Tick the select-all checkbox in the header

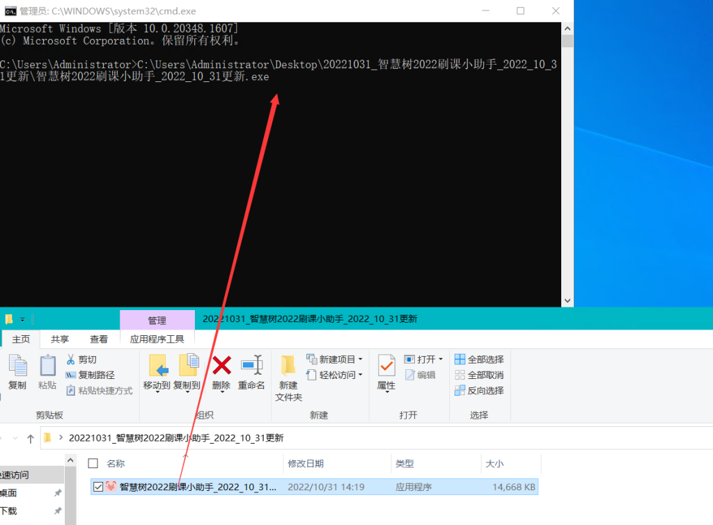point(93,463)
